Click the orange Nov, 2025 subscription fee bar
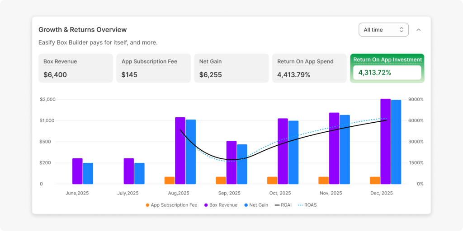Image resolution: width=463 pixels, height=231 pixels. pos(324,180)
